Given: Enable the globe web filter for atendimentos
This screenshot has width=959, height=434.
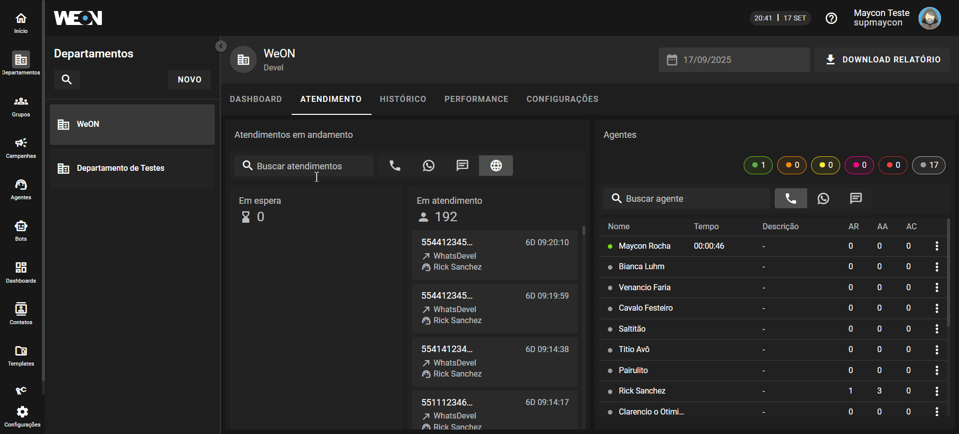Looking at the screenshot, I should pyautogui.click(x=495, y=166).
